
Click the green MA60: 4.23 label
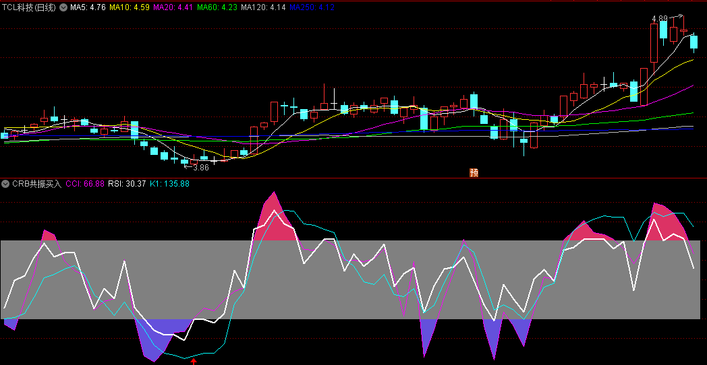point(217,7)
